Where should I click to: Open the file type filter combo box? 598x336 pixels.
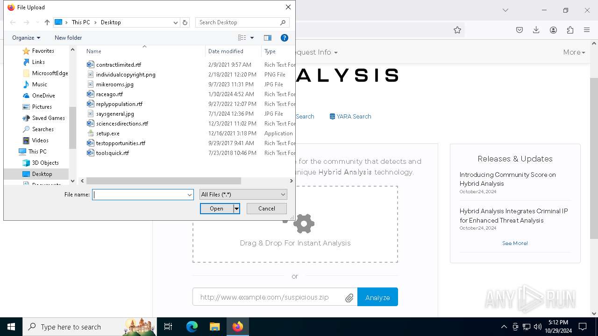click(x=243, y=195)
